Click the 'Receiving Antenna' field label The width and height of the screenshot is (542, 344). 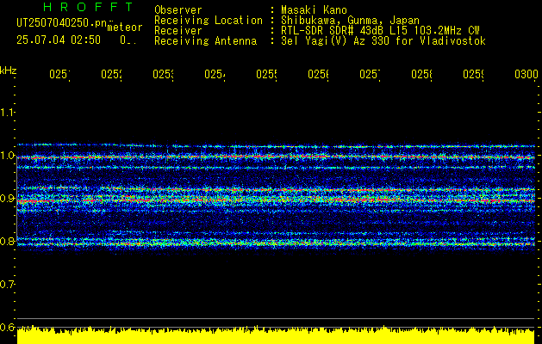point(205,41)
